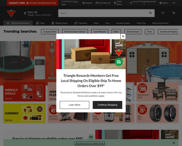Open Shop Tires promo link
The image size is (182, 146).
click(x=140, y=117)
